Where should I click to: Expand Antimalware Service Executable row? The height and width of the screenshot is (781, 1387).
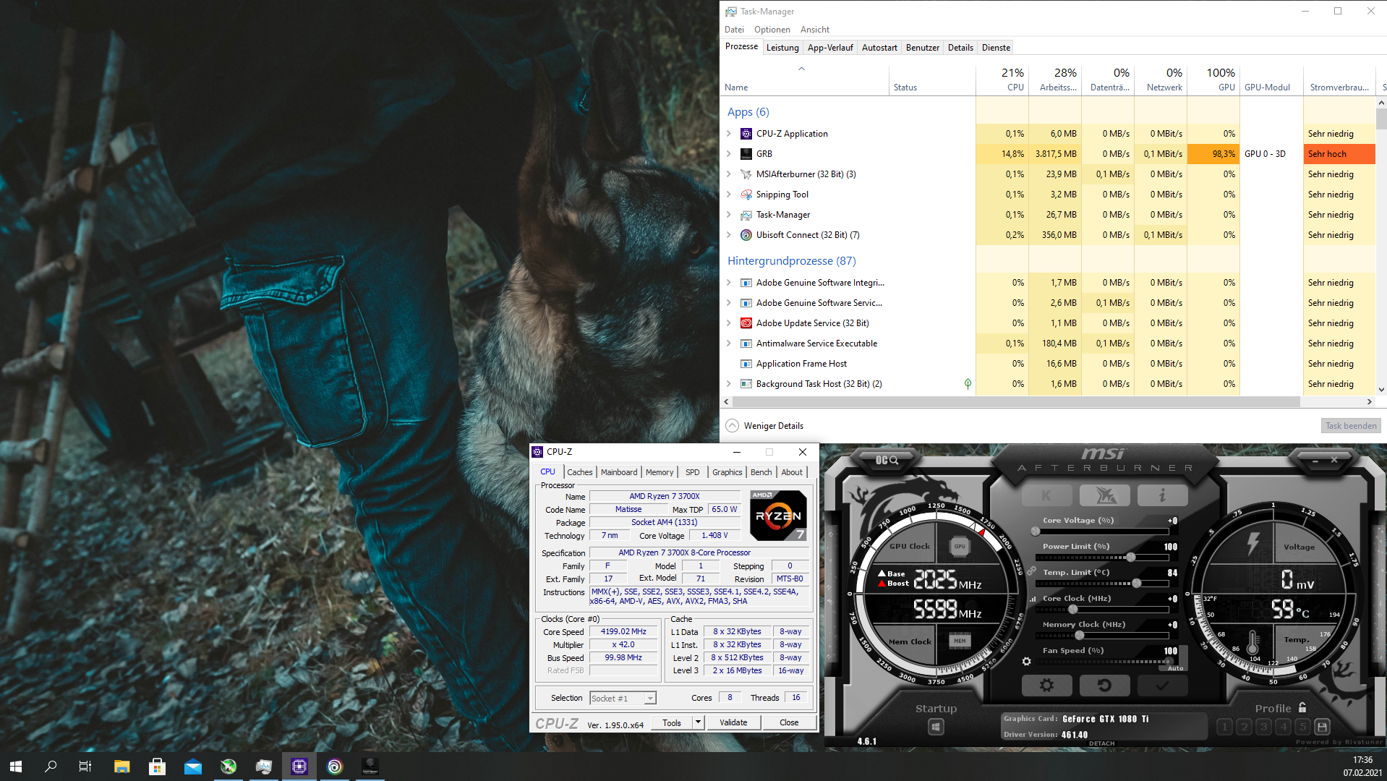point(729,343)
